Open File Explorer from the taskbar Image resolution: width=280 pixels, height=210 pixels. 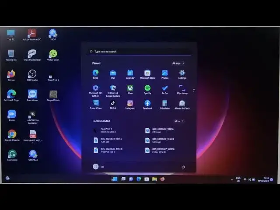[154, 179]
